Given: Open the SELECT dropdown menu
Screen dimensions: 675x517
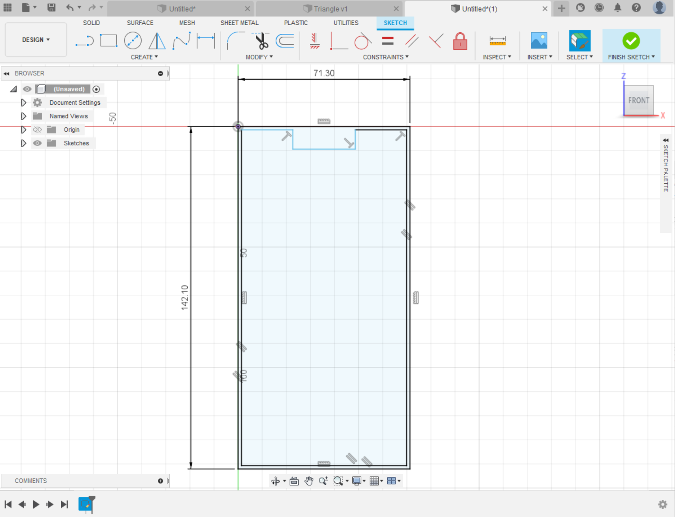Looking at the screenshot, I should pos(580,57).
